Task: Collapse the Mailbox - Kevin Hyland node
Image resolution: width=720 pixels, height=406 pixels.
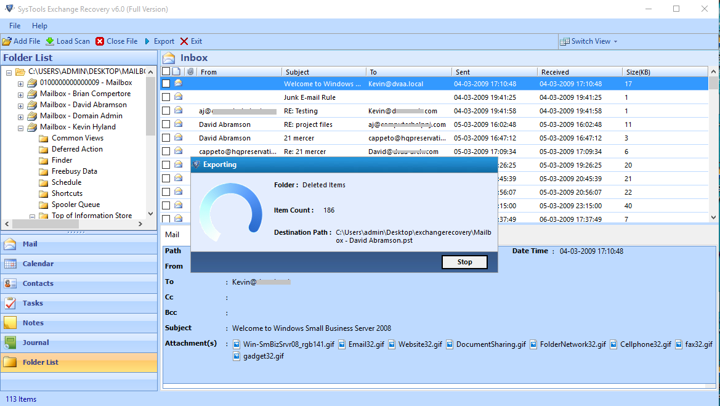Action: coord(20,126)
